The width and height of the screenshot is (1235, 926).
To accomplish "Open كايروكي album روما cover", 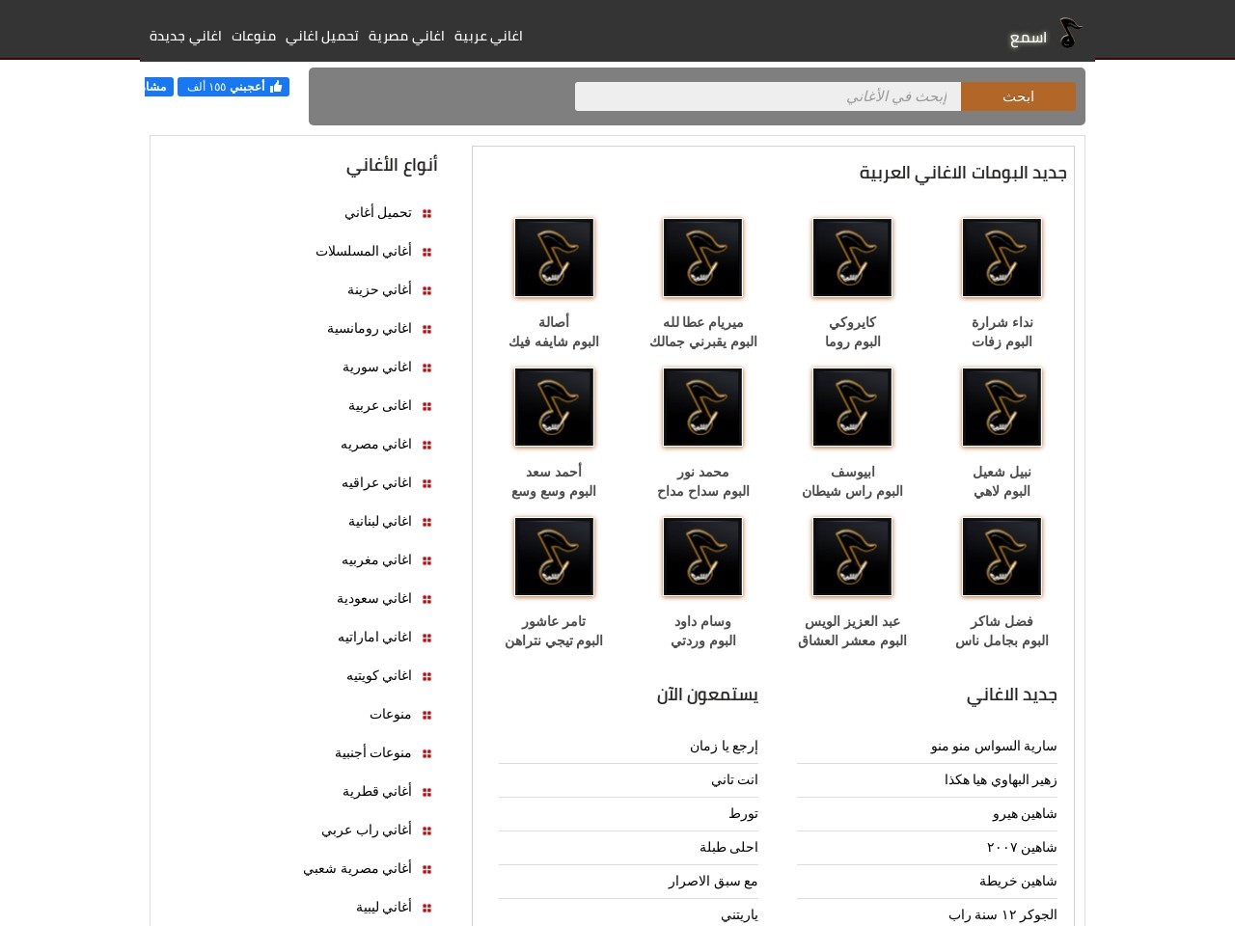I will tap(852, 258).
